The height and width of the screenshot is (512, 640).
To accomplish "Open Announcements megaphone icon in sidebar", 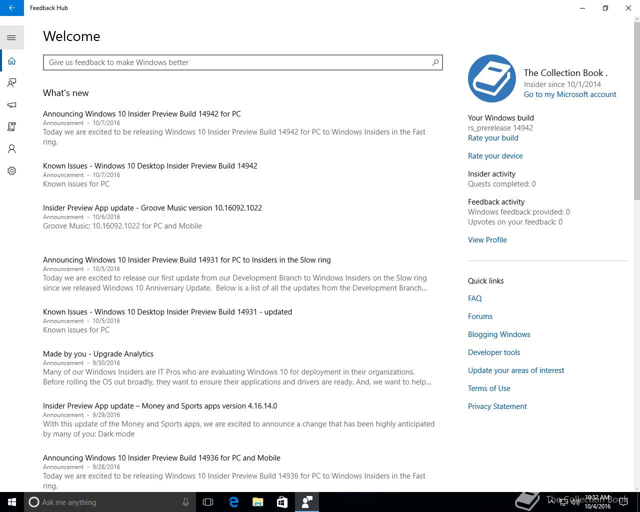I will tap(12, 105).
